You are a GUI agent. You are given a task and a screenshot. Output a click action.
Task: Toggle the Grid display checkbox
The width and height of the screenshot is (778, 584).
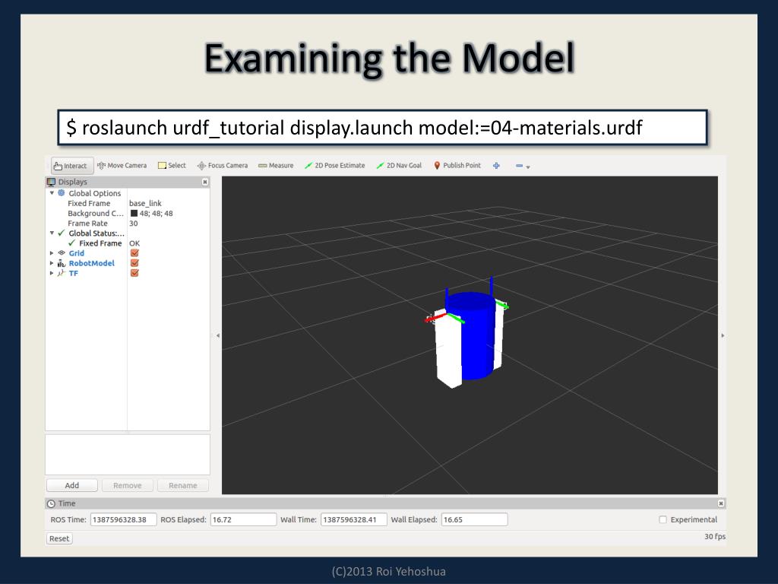coord(134,252)
